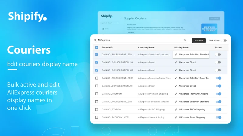Click the pencil icon for AliExpress Premium Shipping
This screenshot has width=243, height=136.
point(176,94)
